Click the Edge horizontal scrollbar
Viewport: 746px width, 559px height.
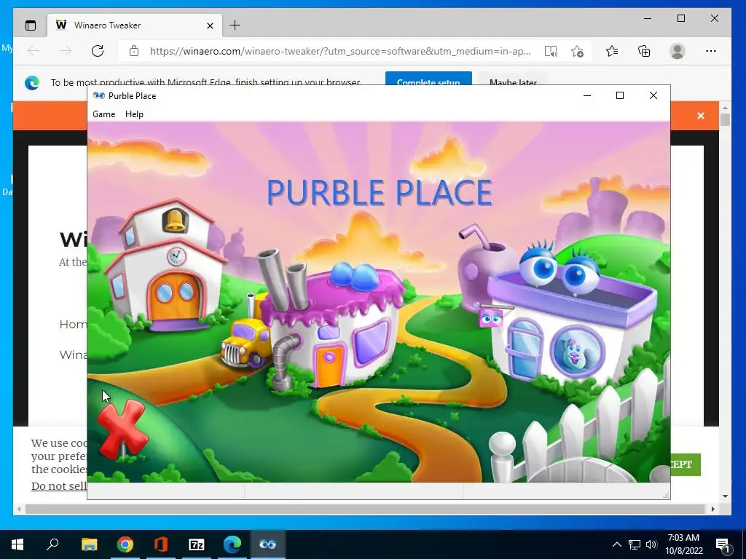[x=365, y=509]
